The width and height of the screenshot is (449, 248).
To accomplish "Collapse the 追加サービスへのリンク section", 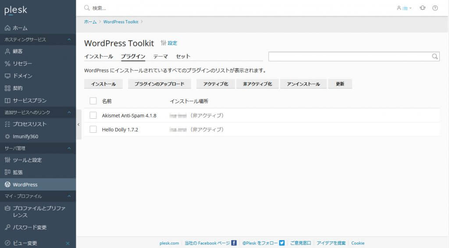I will click(69, 113).
